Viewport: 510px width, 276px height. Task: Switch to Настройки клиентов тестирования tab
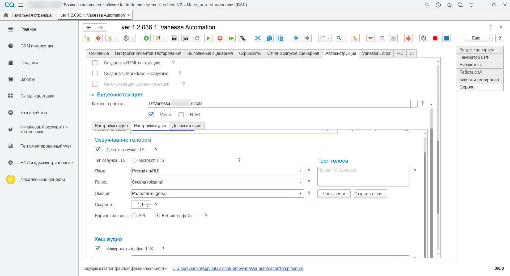148,54
